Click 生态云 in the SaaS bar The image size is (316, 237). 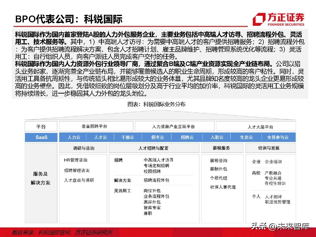tap(247, 137)
